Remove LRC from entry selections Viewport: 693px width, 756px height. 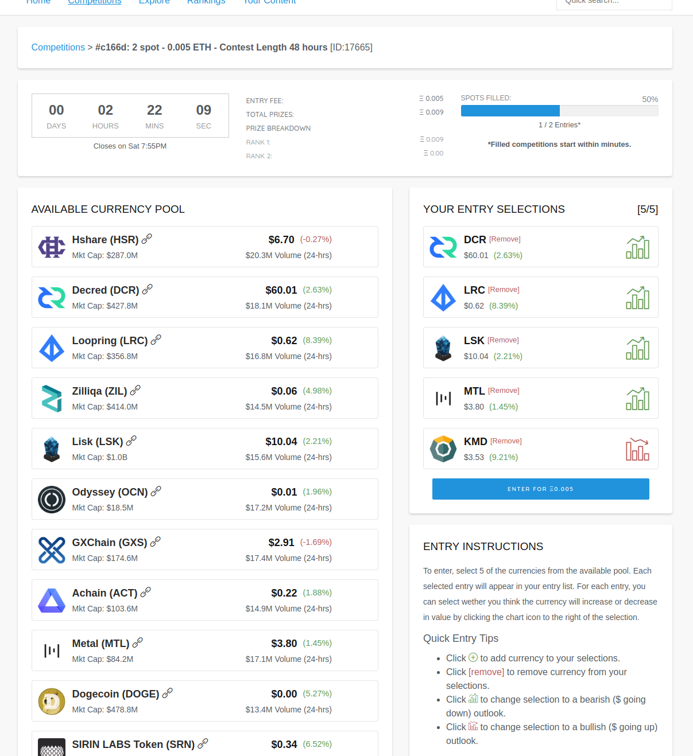click(504, 290)
